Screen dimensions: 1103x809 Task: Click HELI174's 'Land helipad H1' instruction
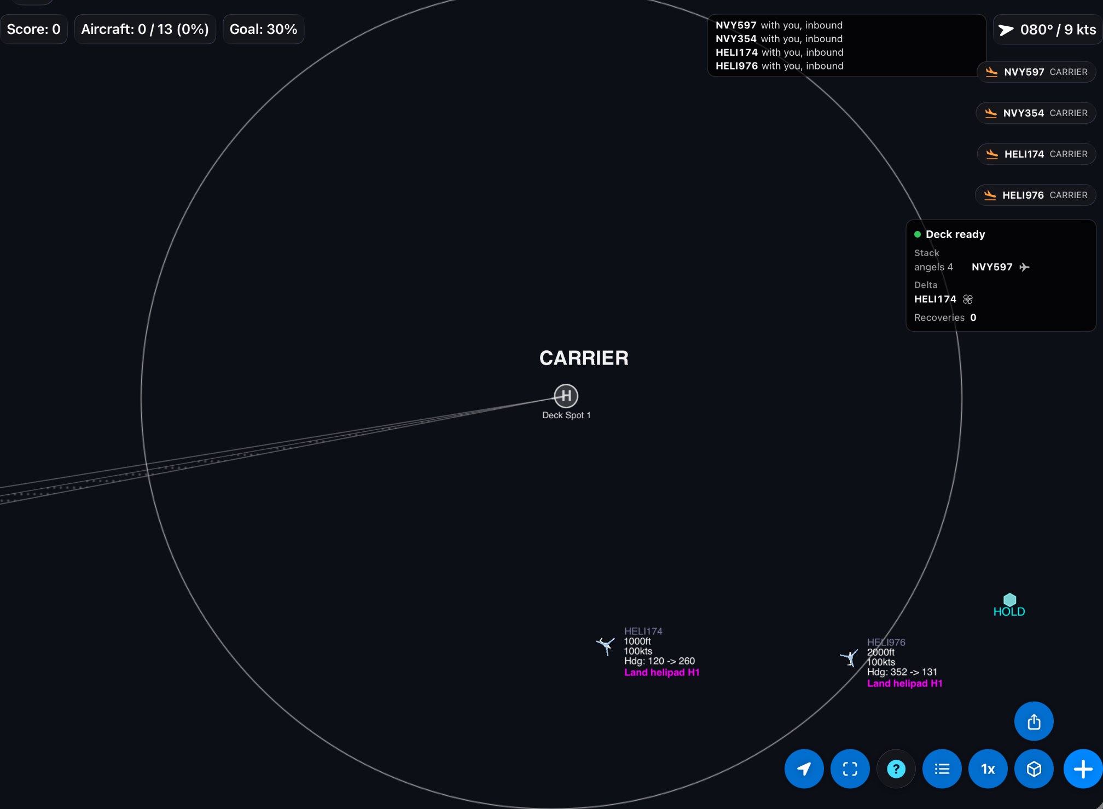point(661,672)
